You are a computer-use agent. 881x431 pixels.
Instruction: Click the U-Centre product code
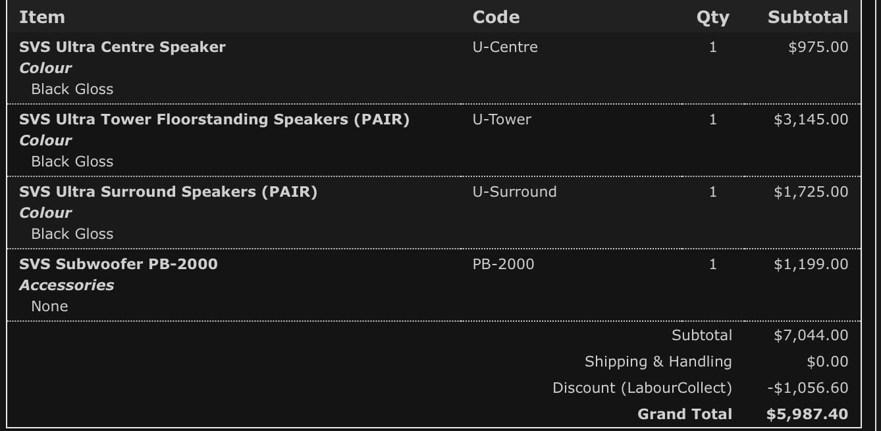(505, 47)
